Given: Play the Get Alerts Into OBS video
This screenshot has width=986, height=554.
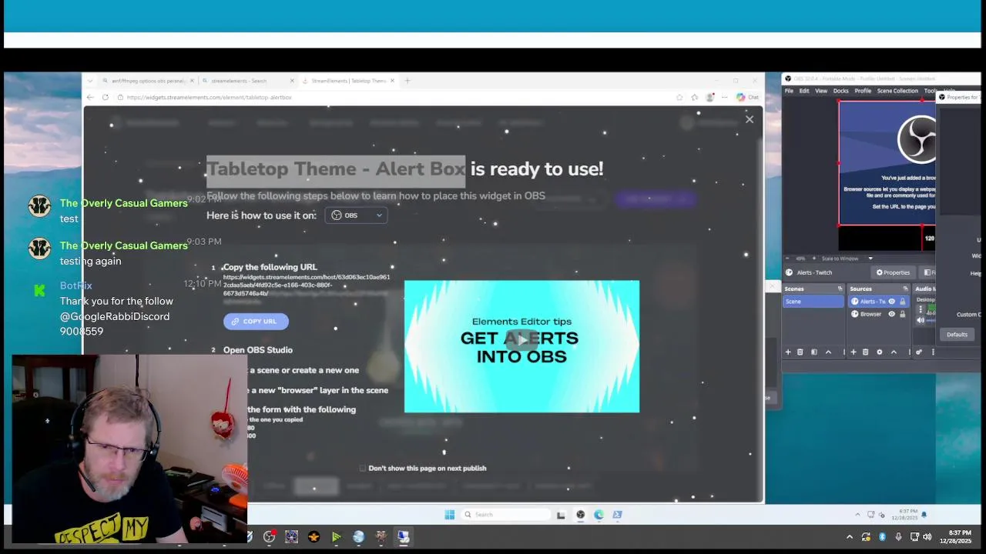Looking at the screenshot, I should click(x=522, y=339).
